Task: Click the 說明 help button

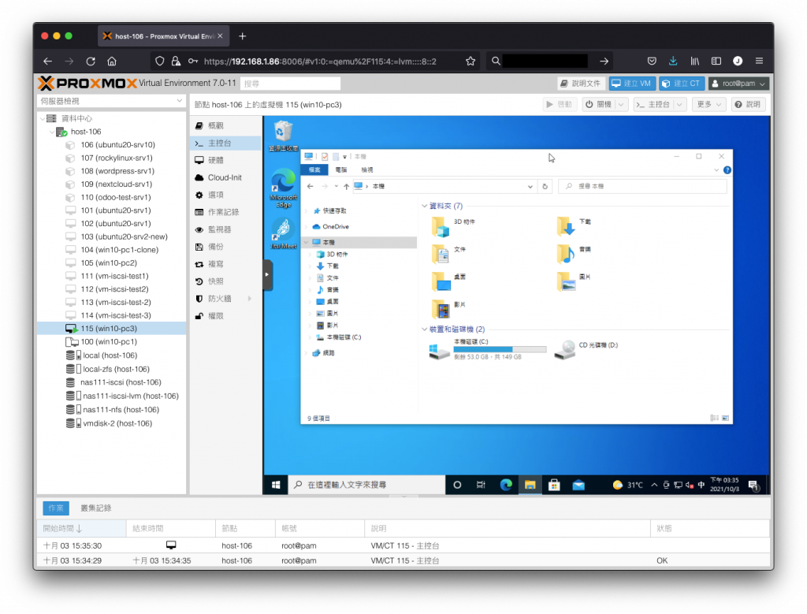Action: 748,105
